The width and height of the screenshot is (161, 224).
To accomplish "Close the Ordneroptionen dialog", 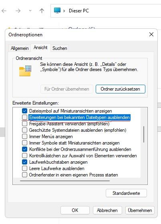I will pyautogui.click(x=151, y=34).
